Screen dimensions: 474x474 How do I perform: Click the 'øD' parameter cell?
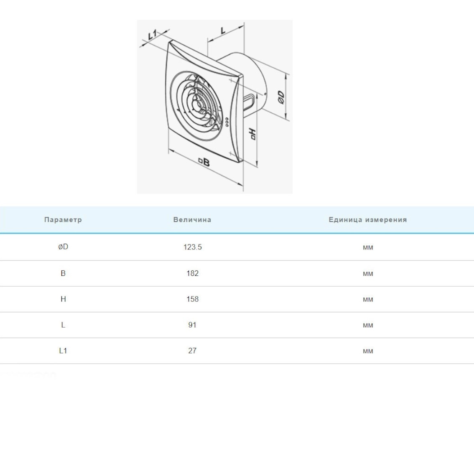click(x=63, y=247)
